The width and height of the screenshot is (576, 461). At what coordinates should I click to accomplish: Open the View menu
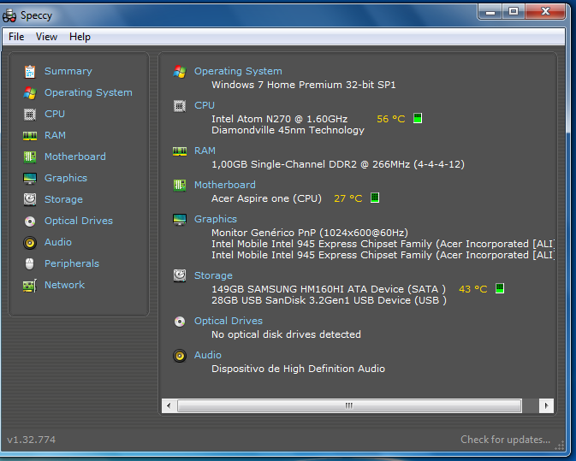[46, 37]
